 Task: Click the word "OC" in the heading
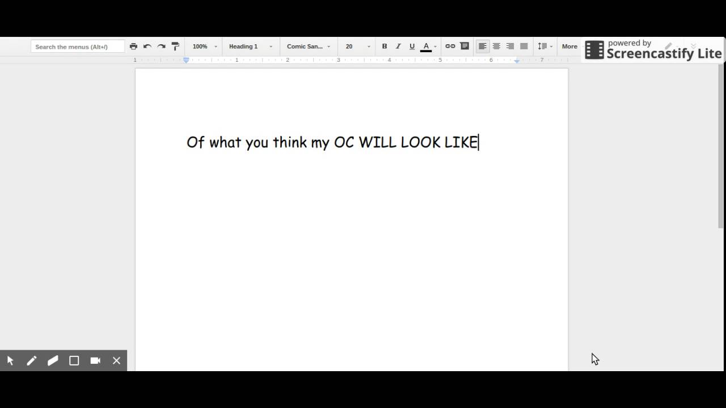click(x=344, y=142)
